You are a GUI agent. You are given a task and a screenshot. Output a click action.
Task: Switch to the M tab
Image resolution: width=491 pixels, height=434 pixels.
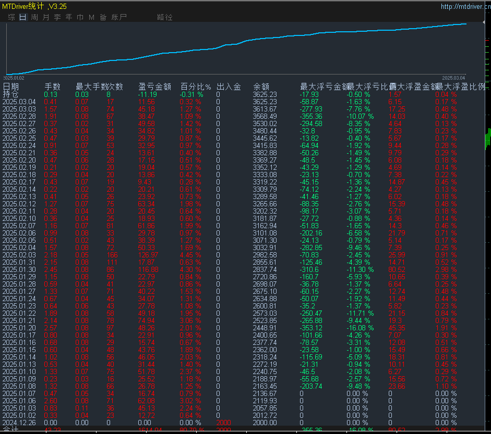pos(91,17)
